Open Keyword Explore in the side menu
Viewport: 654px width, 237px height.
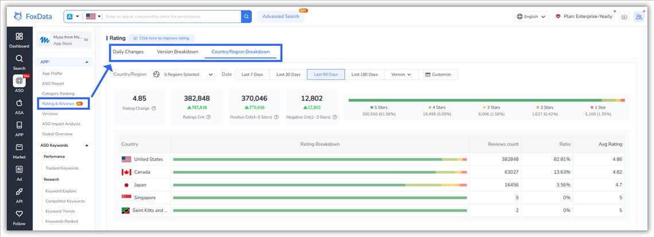pos(61,191)
